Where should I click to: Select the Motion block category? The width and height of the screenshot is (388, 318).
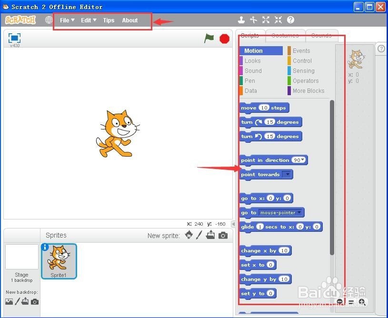pos(261,51)
